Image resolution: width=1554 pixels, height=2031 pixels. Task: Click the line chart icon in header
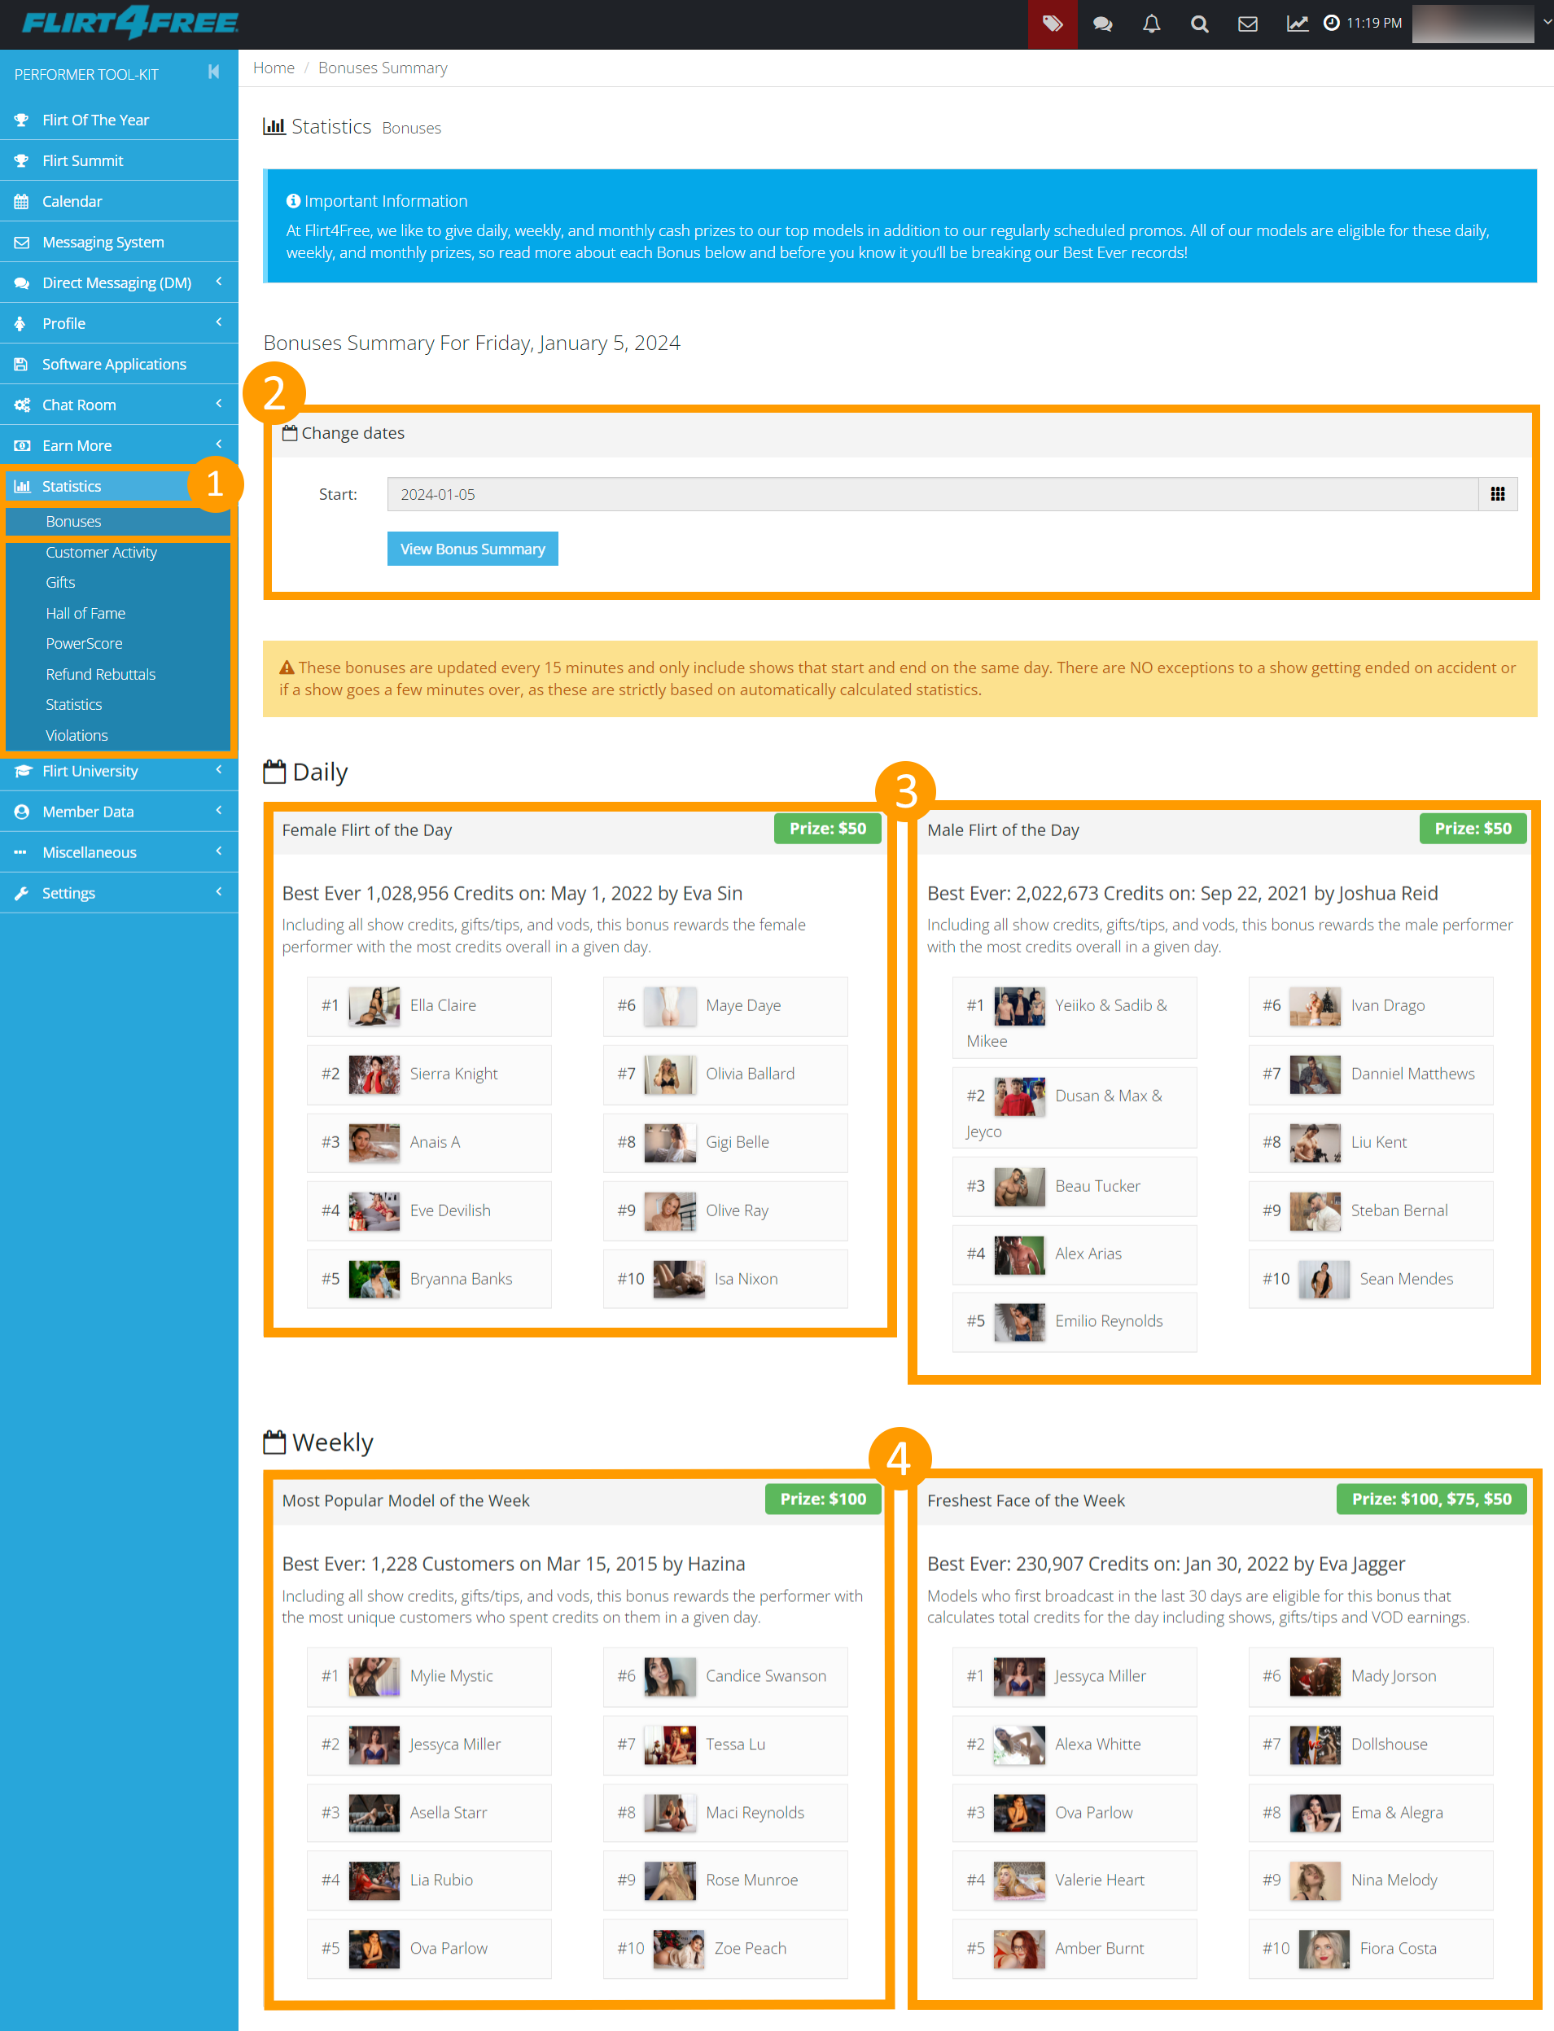pyautogui.click(x=1297, y=24)
